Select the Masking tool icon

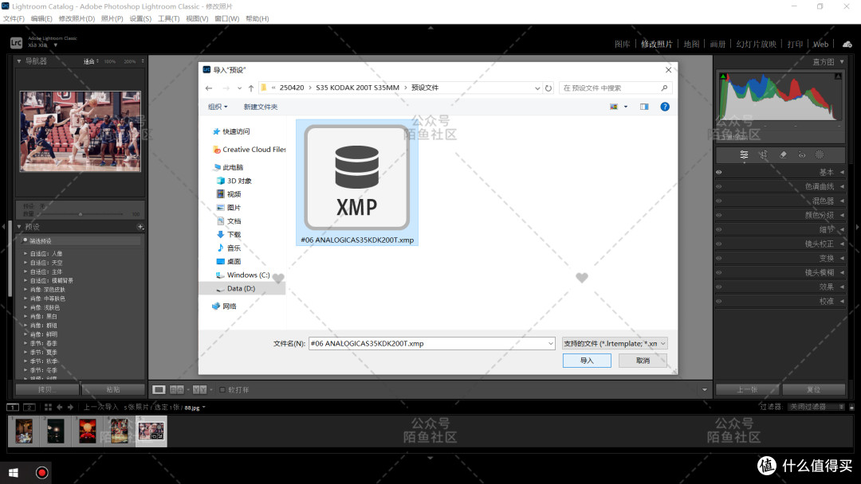pos(820,154)
